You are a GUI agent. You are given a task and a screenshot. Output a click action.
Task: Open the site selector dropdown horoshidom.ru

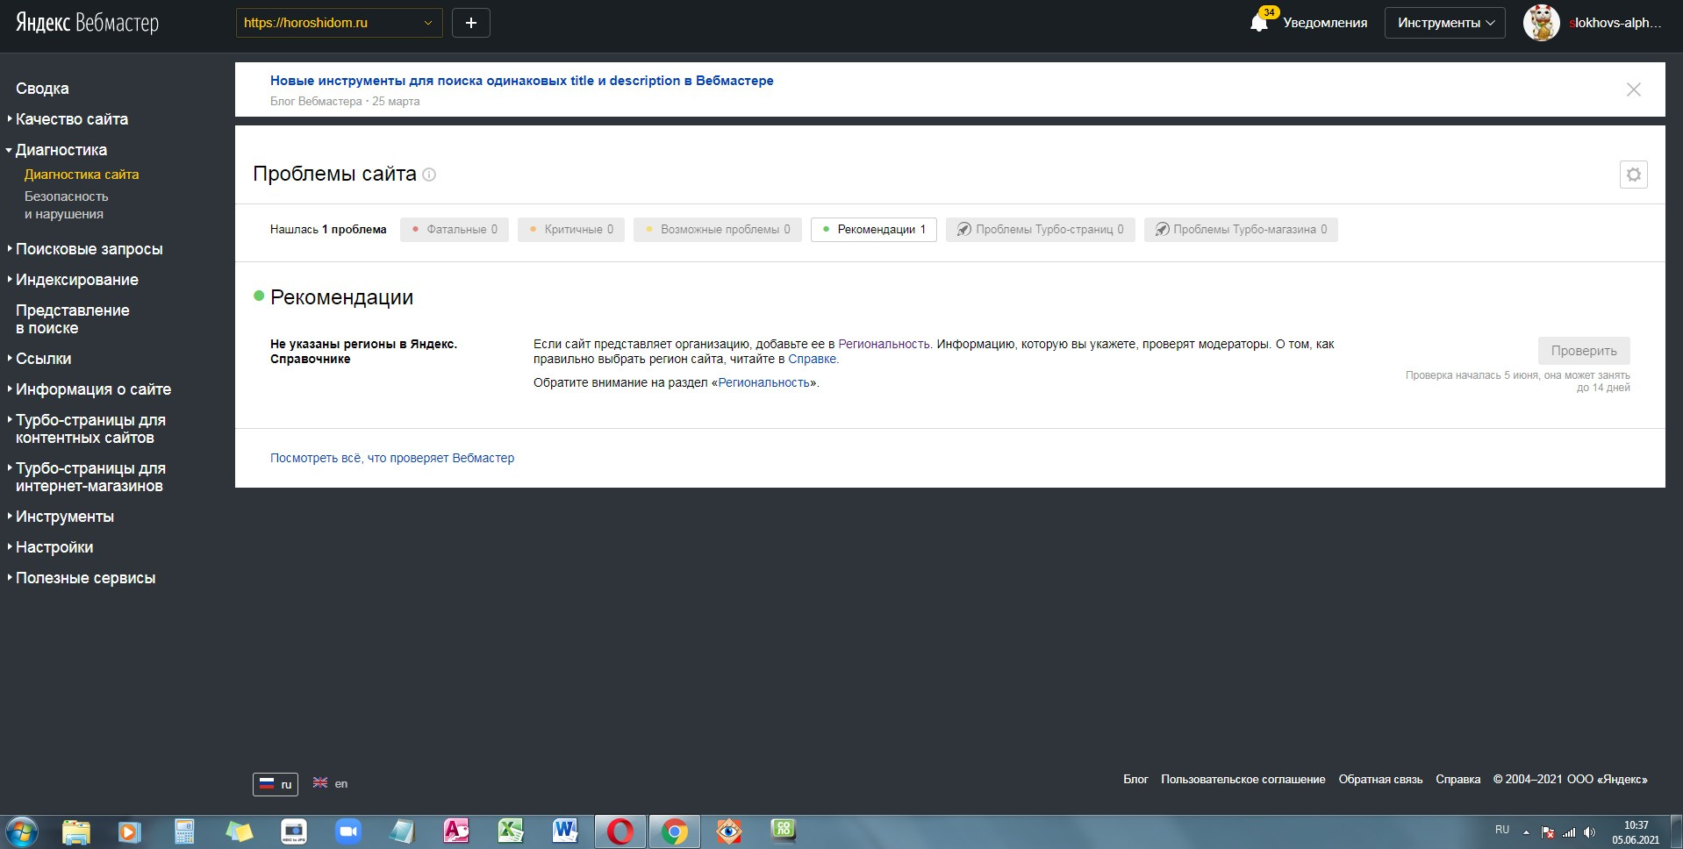pyautogui.click(x=339, y=23)
